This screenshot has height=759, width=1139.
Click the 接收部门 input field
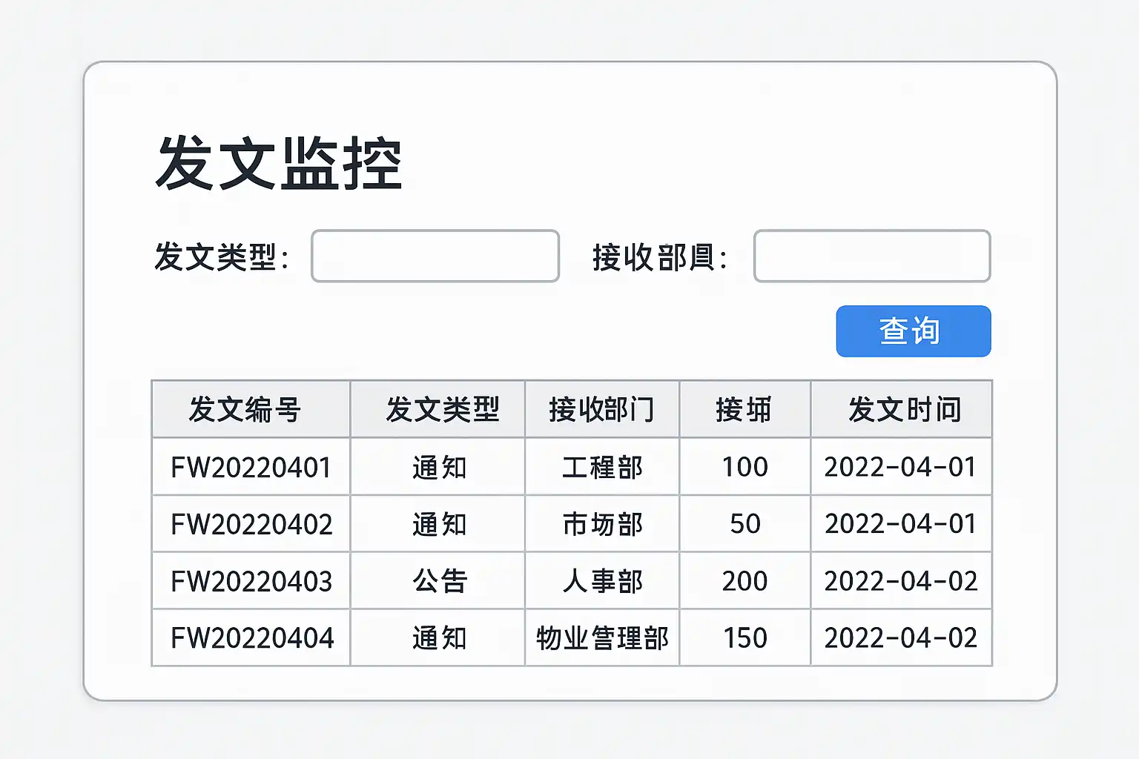click(871, 256)
